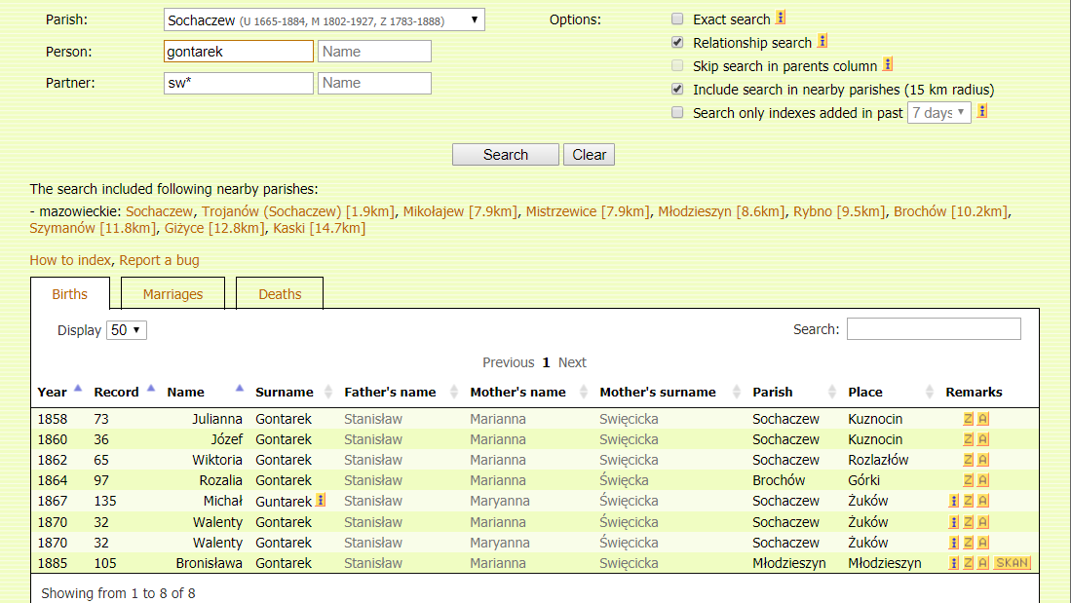Expand the 7 days period dropdown
This screenshot has width=1071, height=603.
[938, 113]
